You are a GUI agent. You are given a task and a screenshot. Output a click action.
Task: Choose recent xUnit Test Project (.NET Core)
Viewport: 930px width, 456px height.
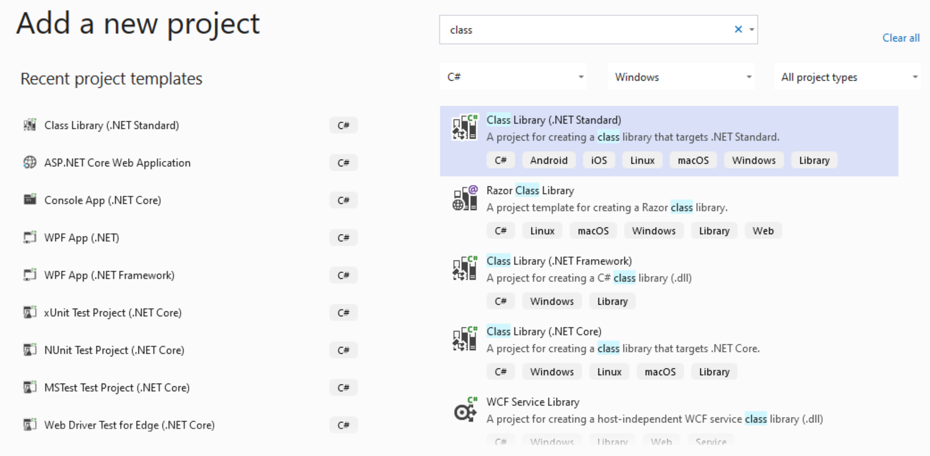pos(113,313)
